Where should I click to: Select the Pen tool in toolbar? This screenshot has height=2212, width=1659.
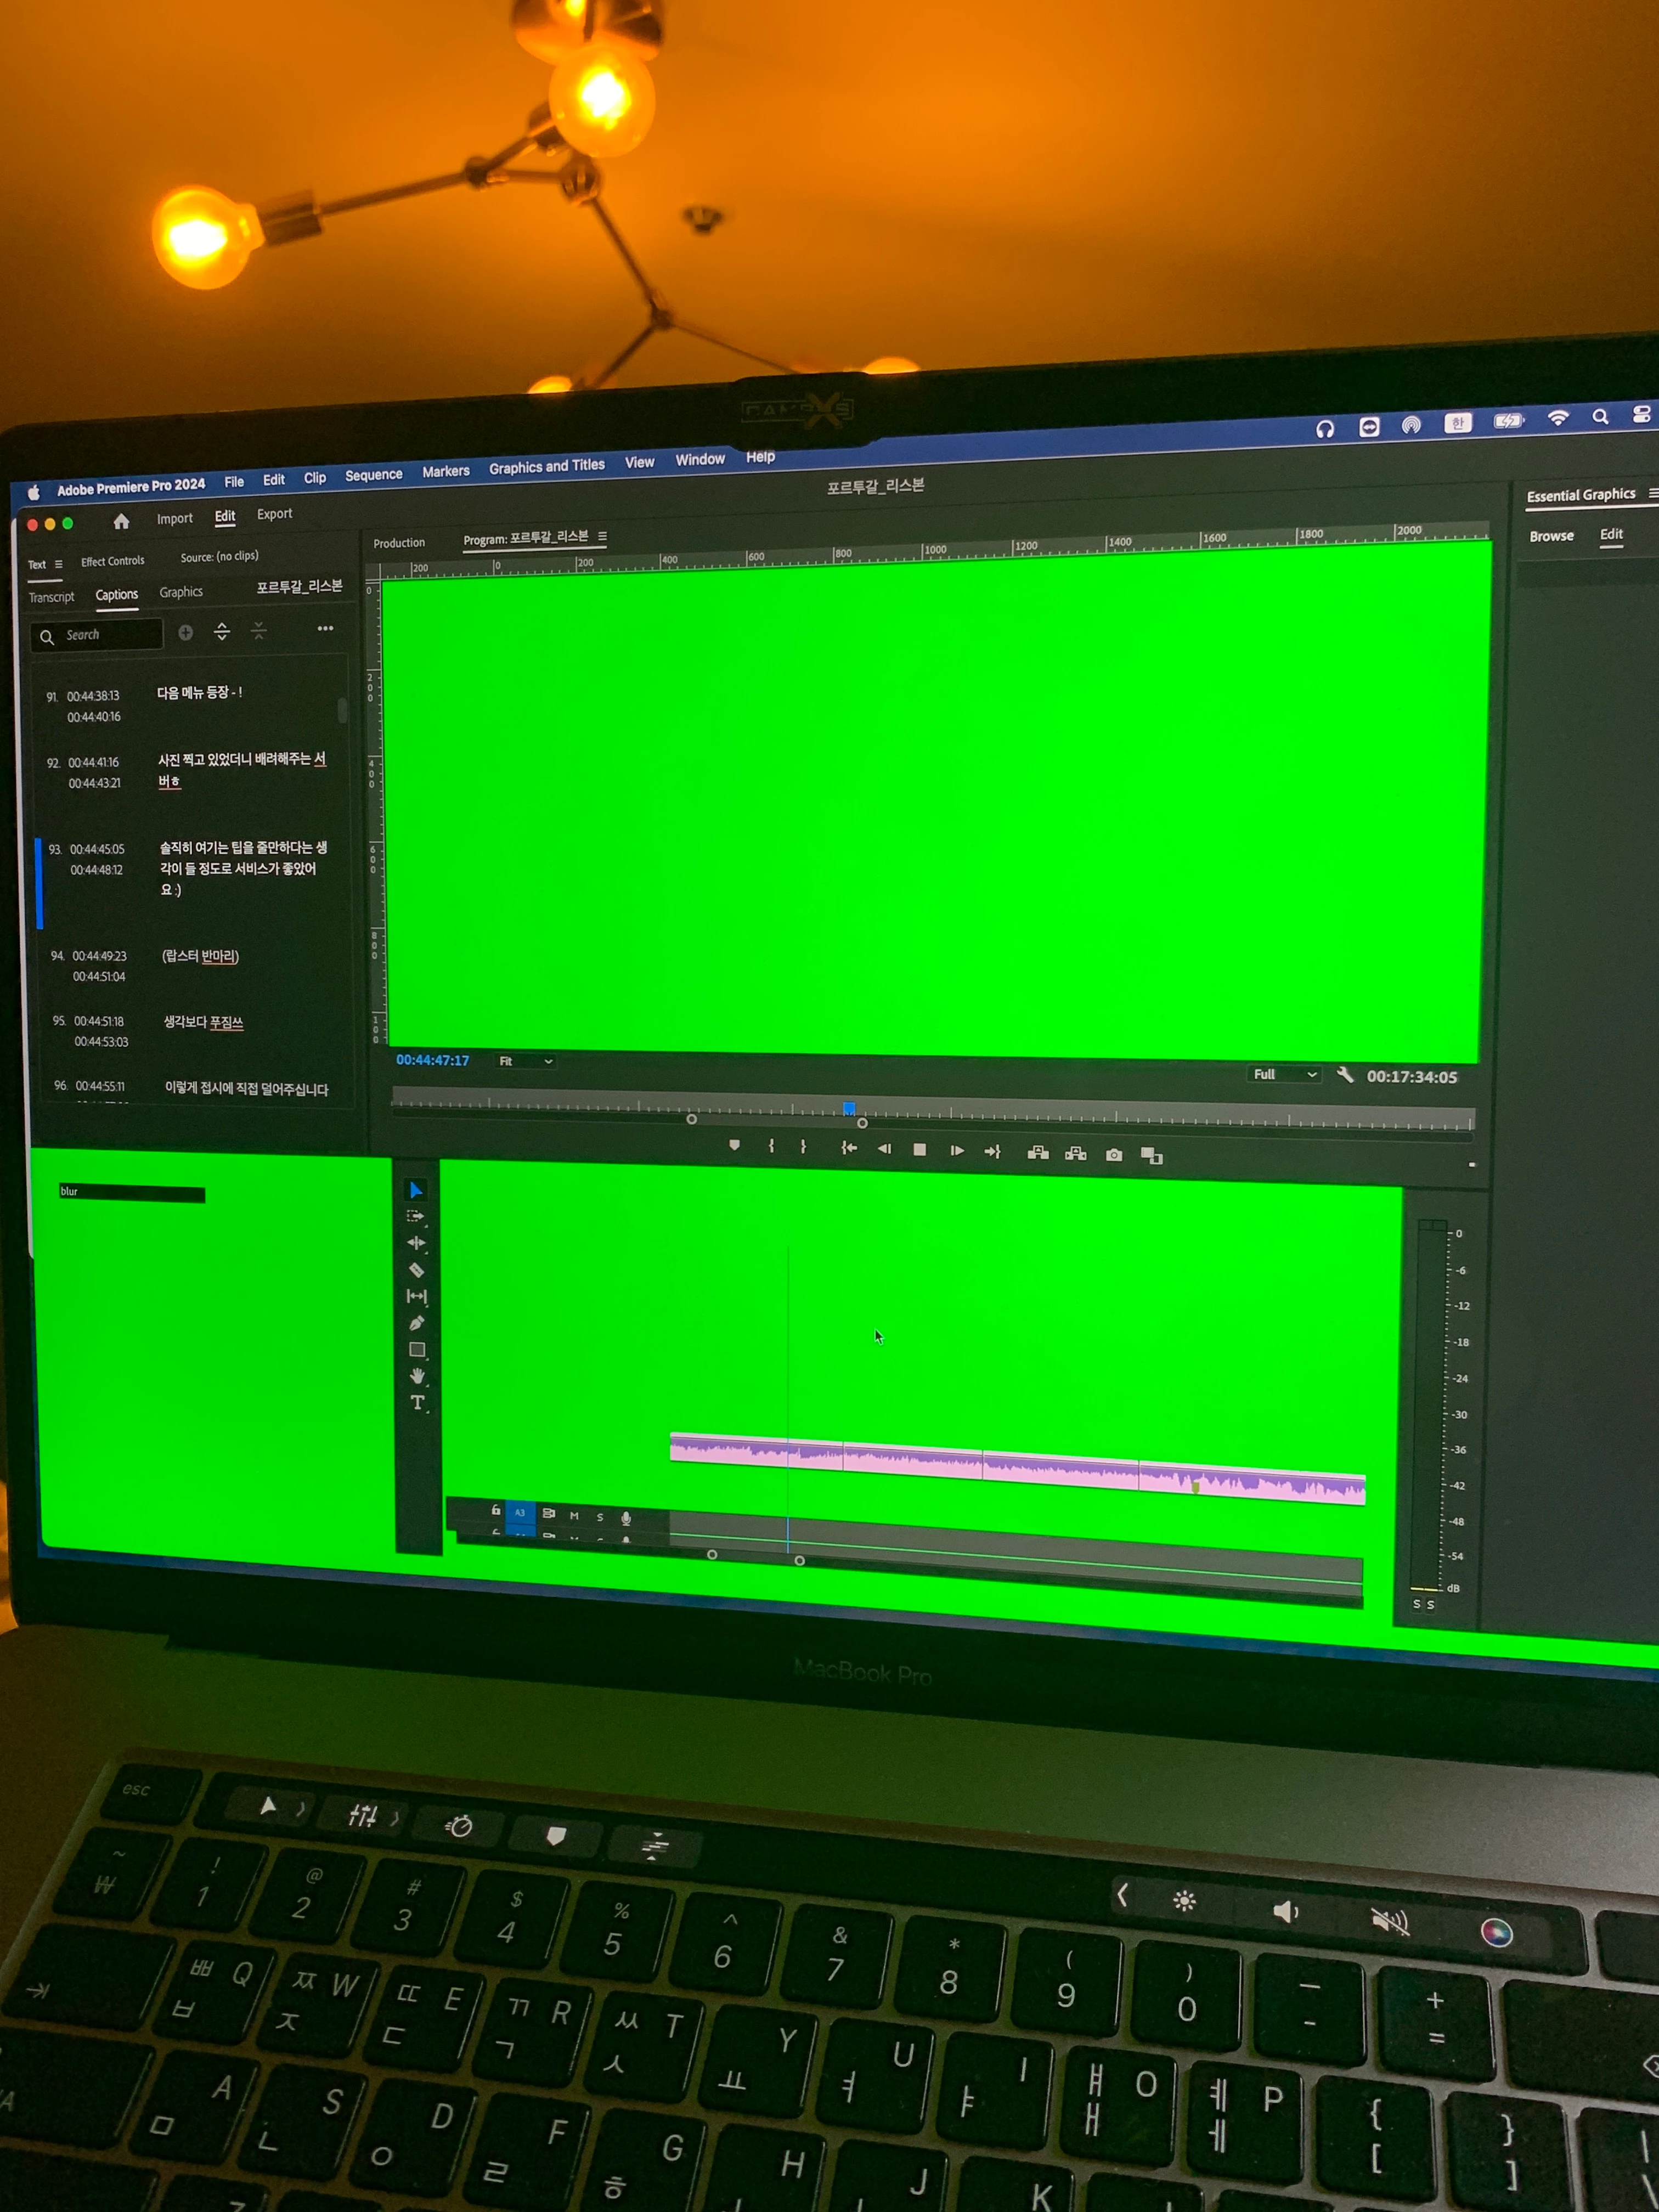[x=417, y=1323]
